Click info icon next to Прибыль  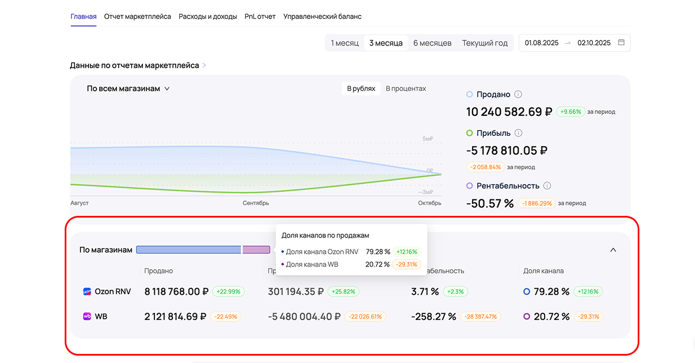(519, 133)
